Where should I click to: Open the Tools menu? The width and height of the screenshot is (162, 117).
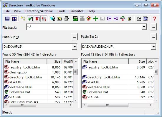61,11
